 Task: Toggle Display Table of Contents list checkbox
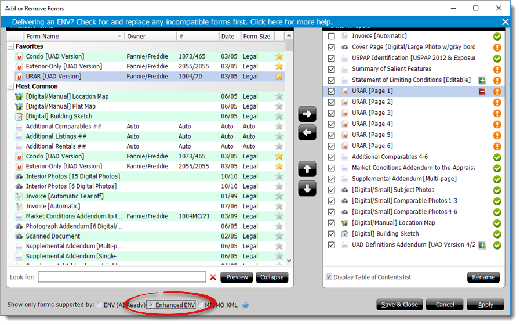pyautogui.click(x=329, y=276)
